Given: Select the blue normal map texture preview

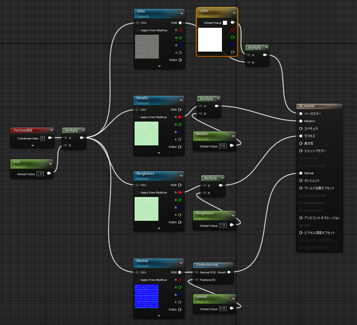Looking at the screenshot, I should [146, 296].
